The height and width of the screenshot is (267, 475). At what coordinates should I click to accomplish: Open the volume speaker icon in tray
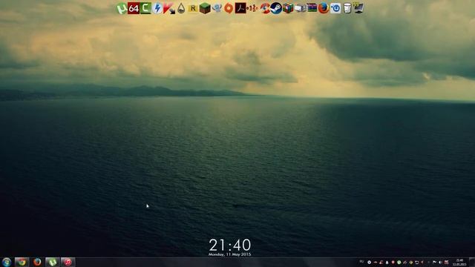pos(440,263)
